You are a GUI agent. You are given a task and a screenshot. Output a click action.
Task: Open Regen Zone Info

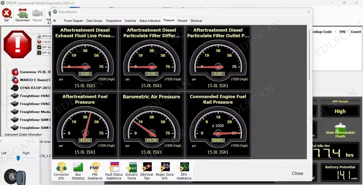(x=165, y=171)
